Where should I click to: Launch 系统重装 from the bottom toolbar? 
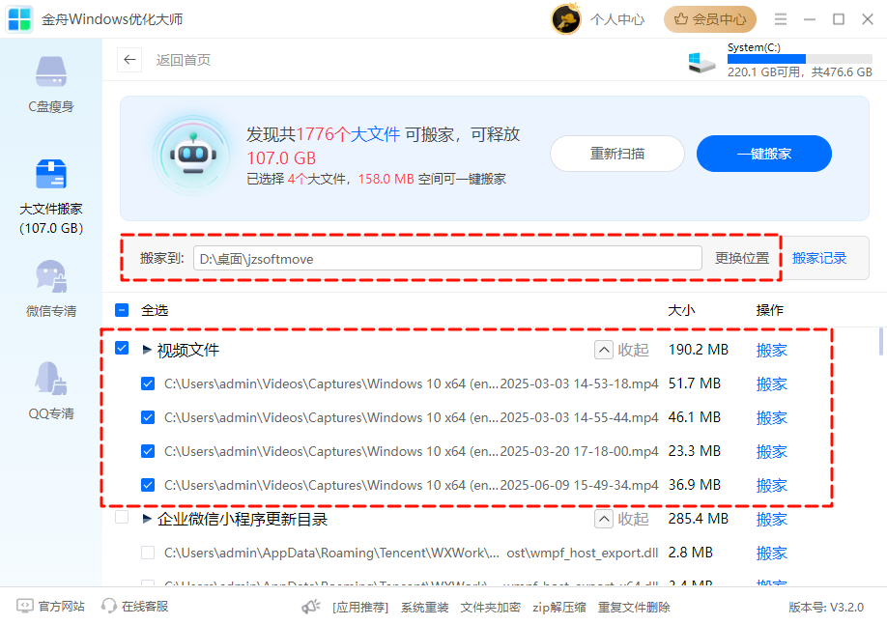(x=423, y=607)
